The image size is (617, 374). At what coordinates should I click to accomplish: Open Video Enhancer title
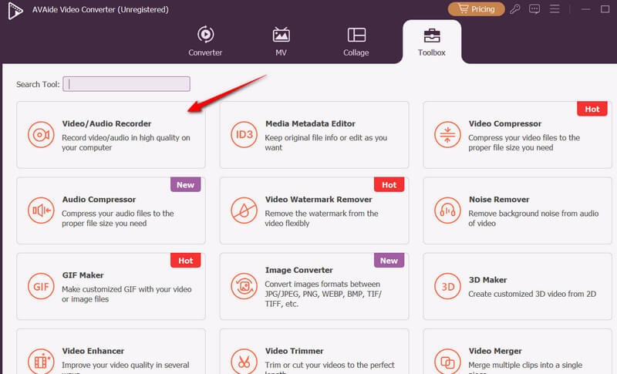coord(93,351)
